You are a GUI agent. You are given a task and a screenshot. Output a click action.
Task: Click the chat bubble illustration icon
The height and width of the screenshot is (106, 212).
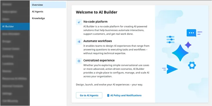(x=191, y=33)
